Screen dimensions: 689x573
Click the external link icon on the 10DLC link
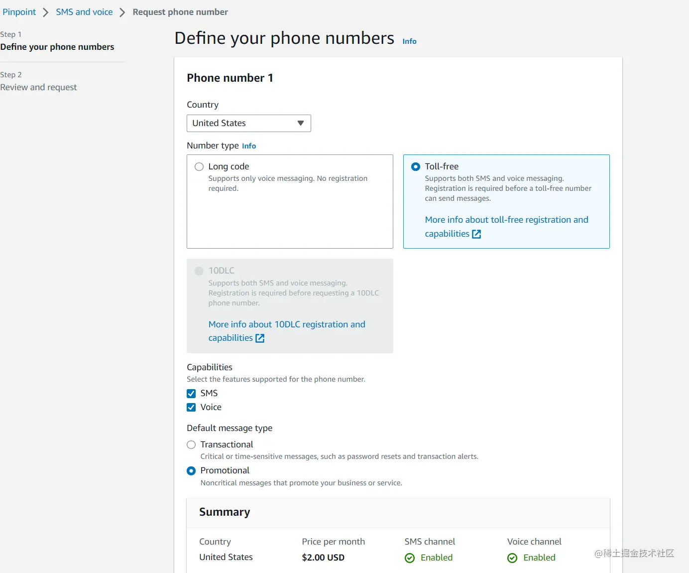(x=260, y=338)
